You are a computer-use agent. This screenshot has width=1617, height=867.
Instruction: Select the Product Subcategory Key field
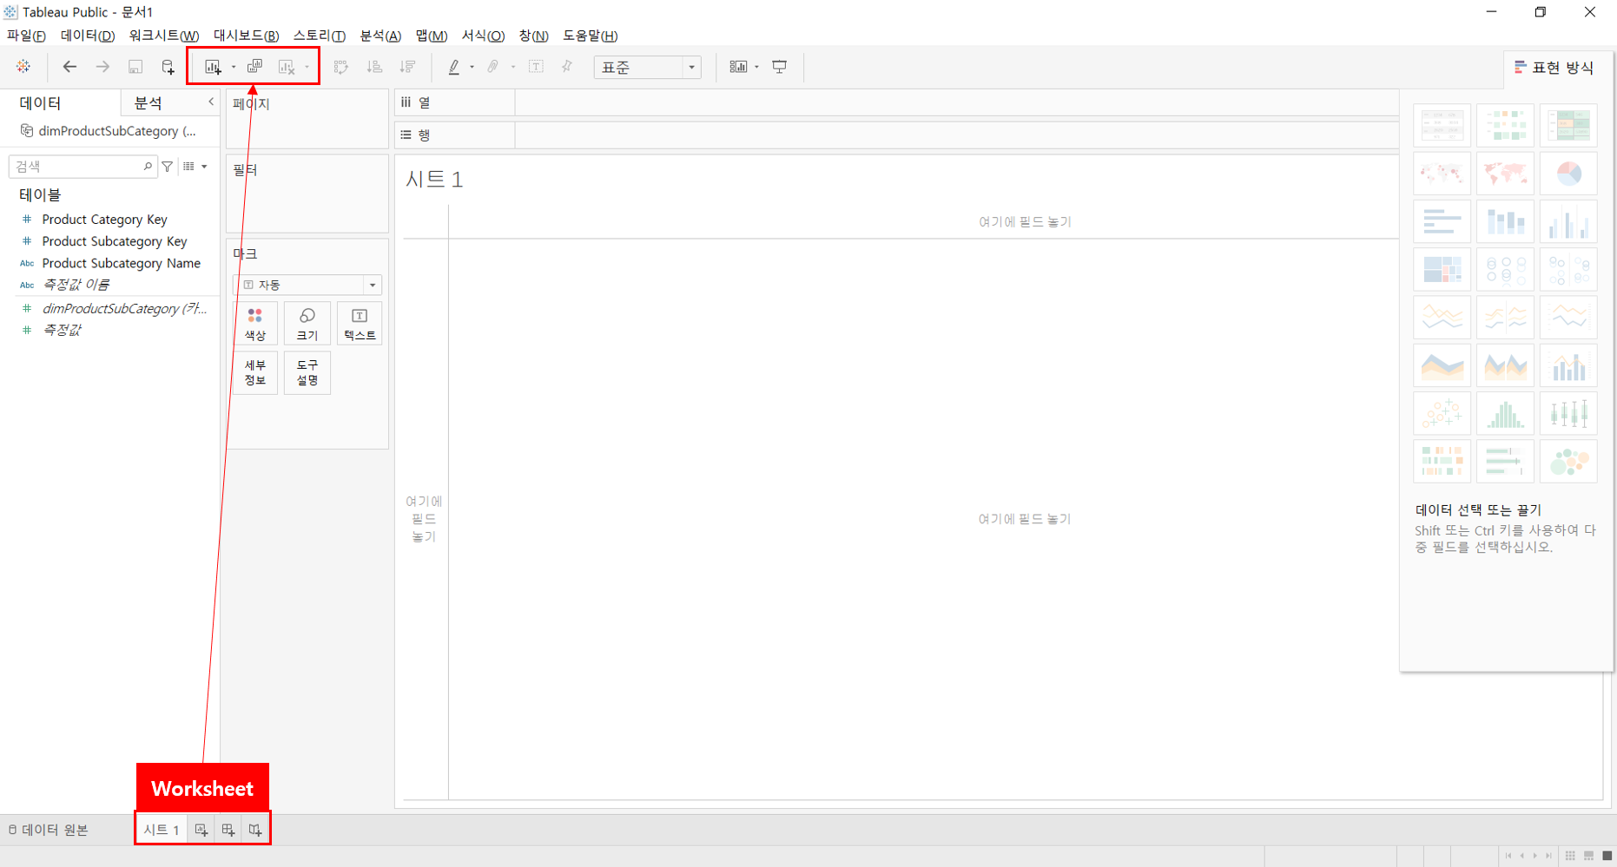tap(115, 241)
